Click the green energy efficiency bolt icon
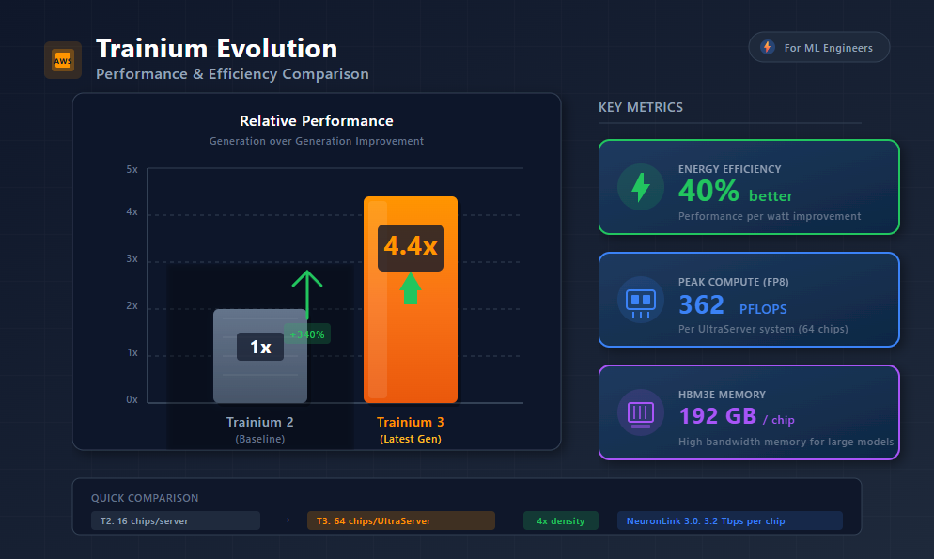The height and width of the screenshot is (559, 934). 640,187
